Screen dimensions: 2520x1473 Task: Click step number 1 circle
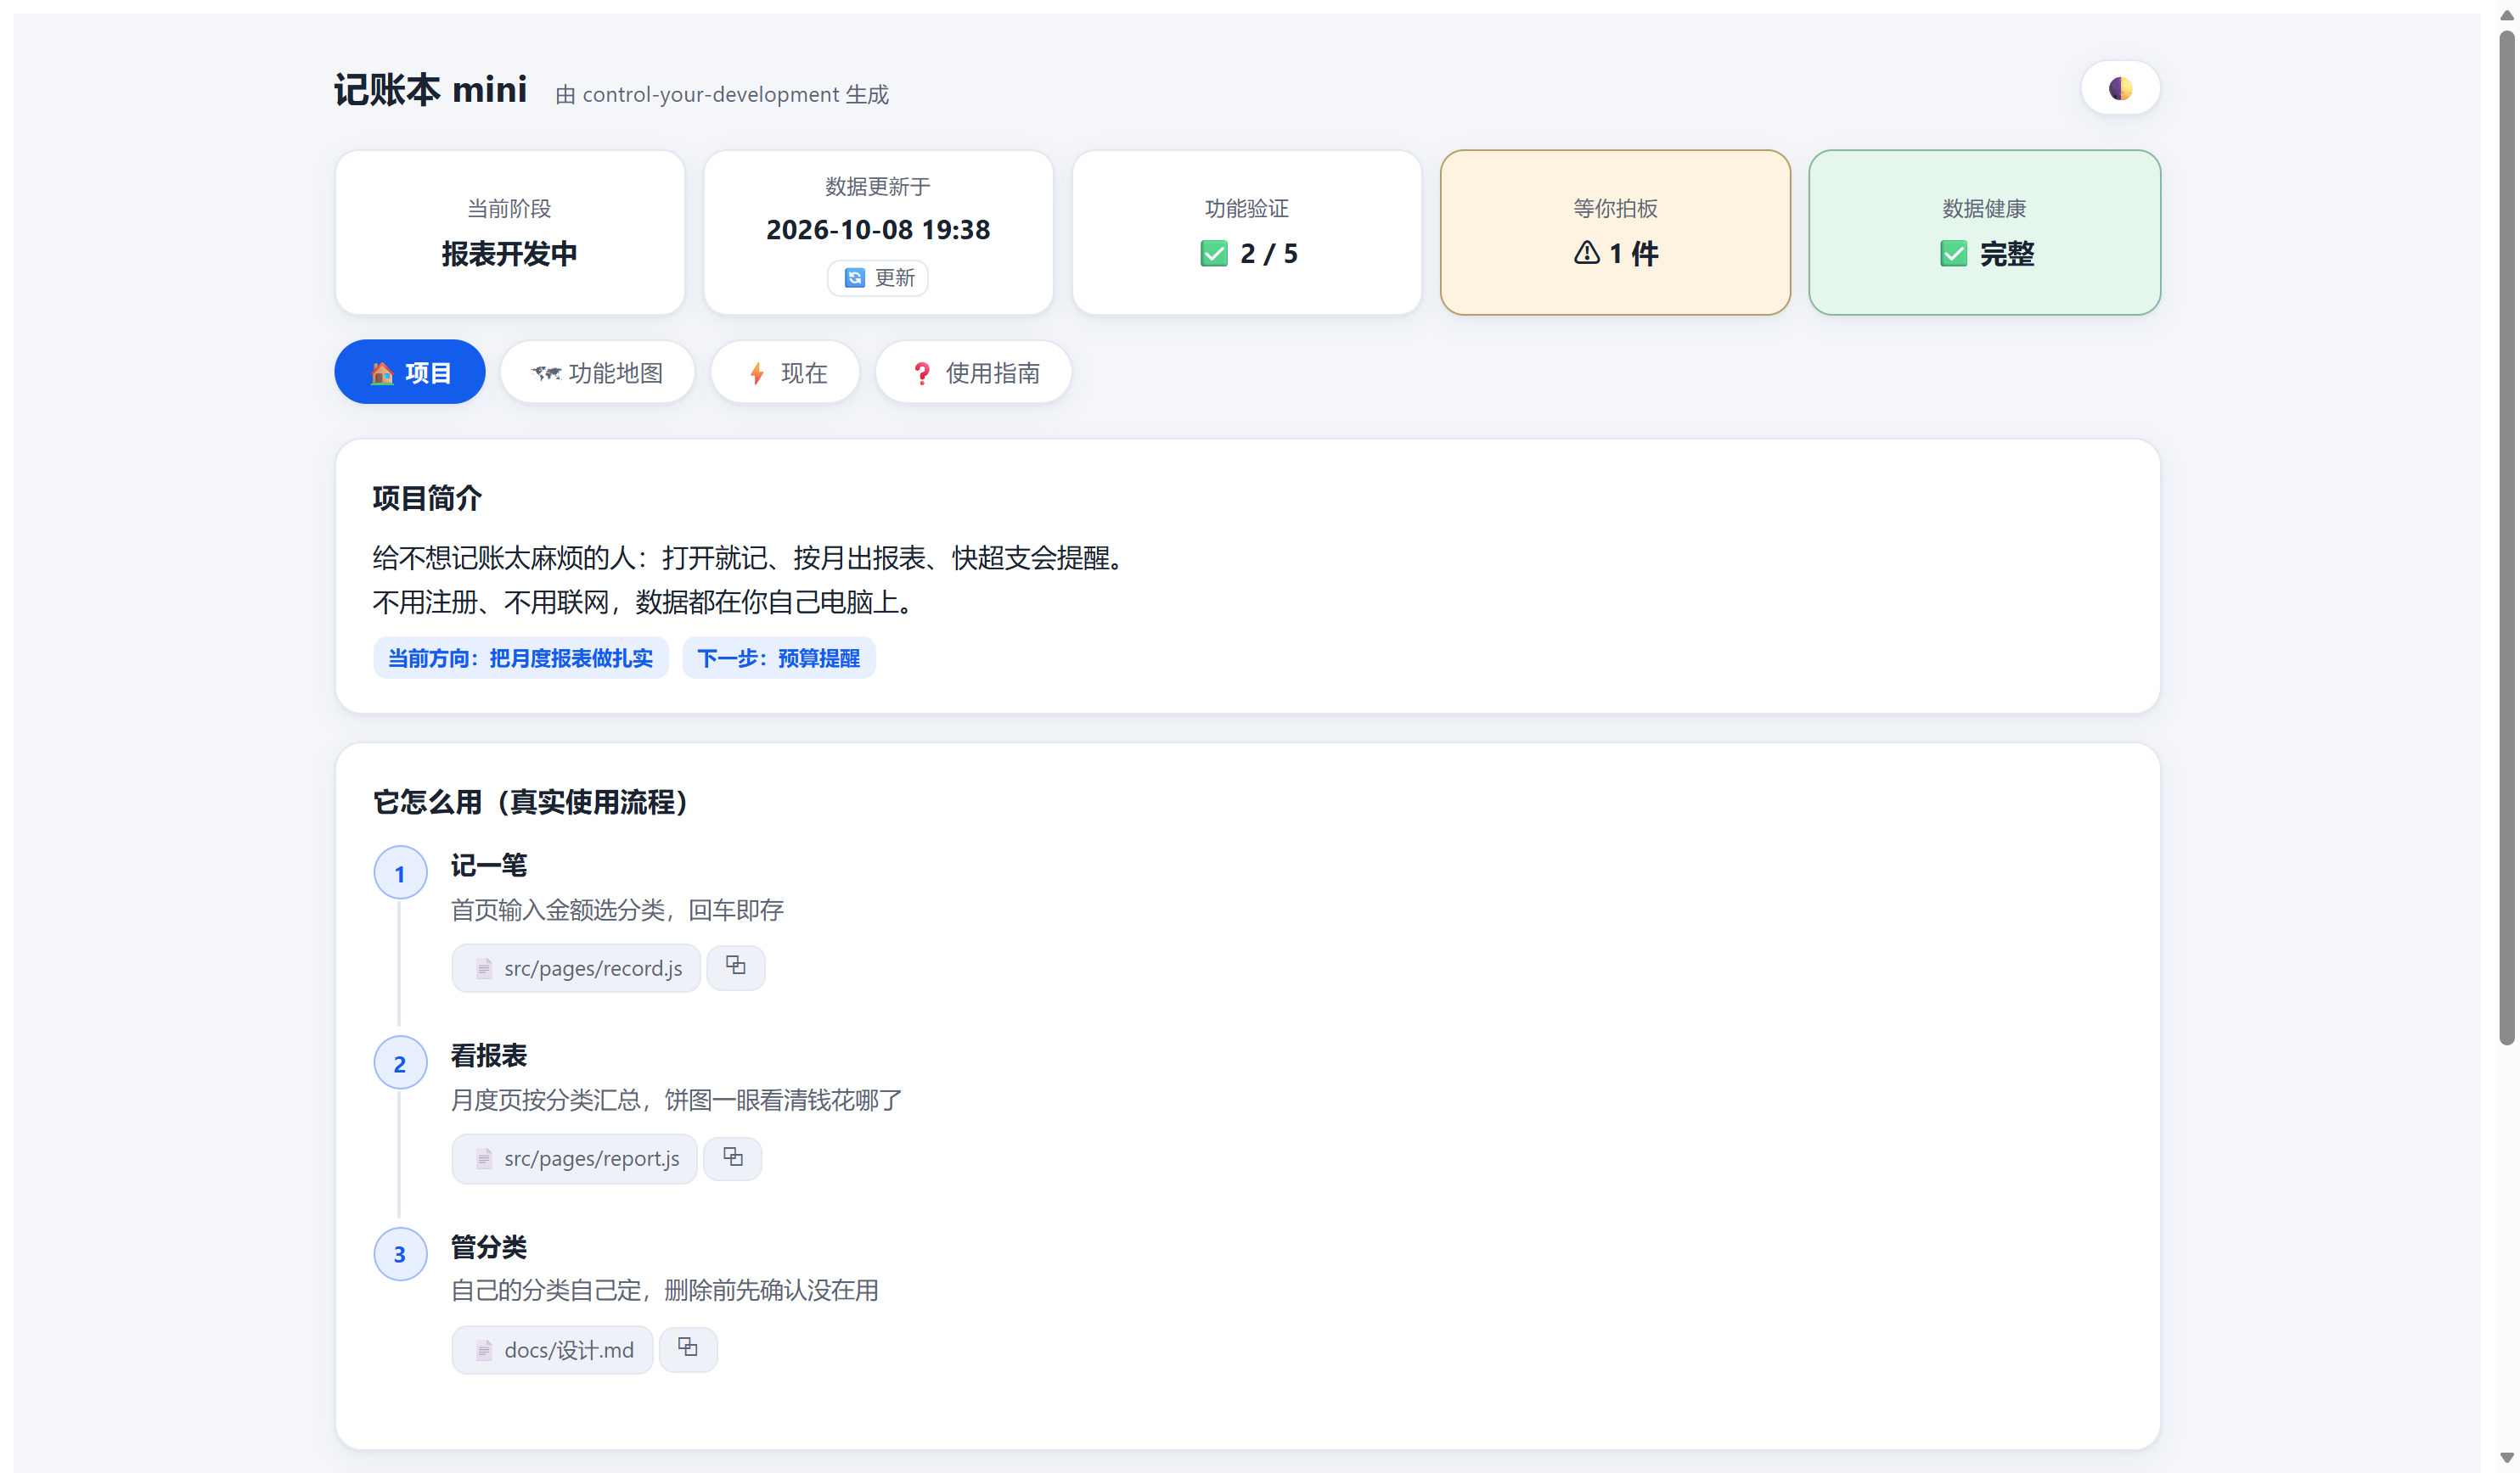click(400, 873)
